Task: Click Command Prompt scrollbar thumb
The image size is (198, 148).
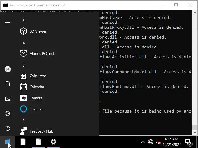Action: 195,127
